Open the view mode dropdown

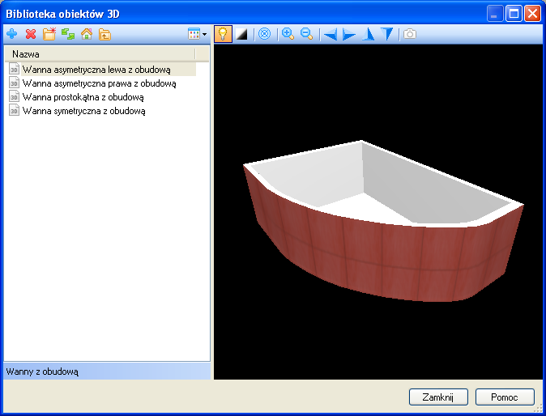click(x=198, y=34)
